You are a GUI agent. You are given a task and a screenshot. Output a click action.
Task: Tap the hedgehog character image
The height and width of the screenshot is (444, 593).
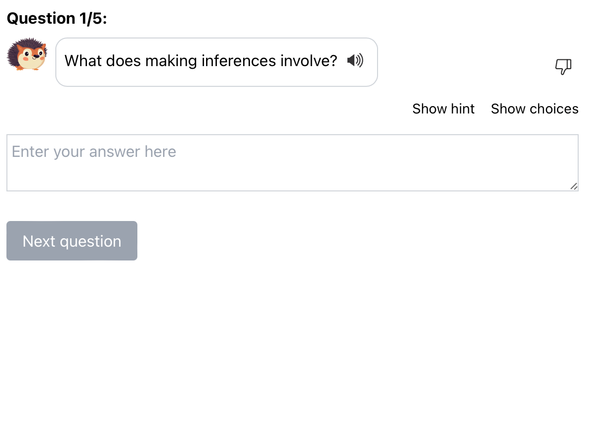27,54
